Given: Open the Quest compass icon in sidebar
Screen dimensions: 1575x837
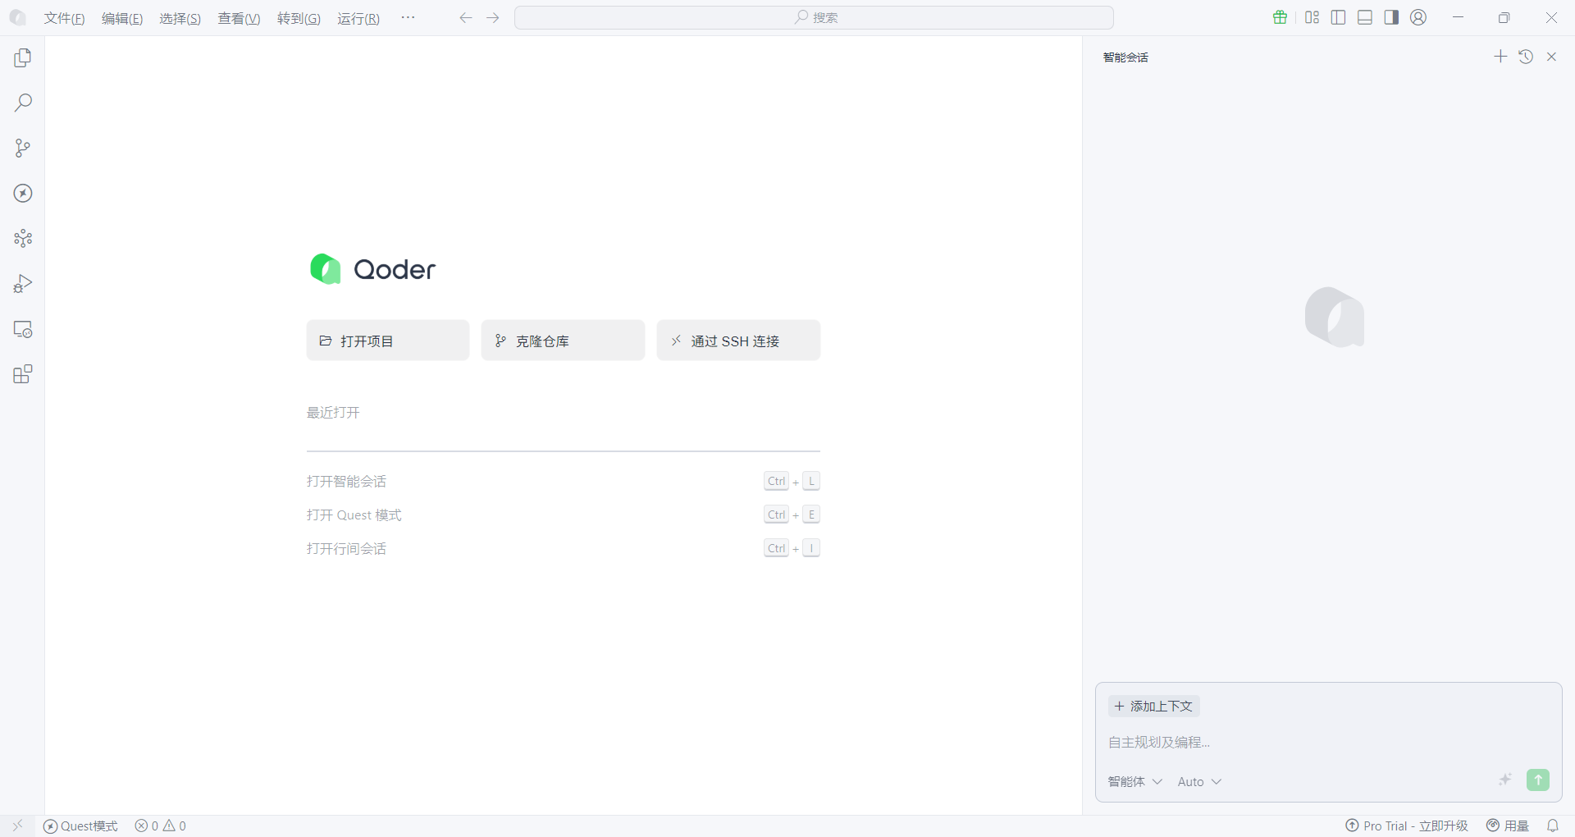Looking at the screenshot, I should 23,193.
